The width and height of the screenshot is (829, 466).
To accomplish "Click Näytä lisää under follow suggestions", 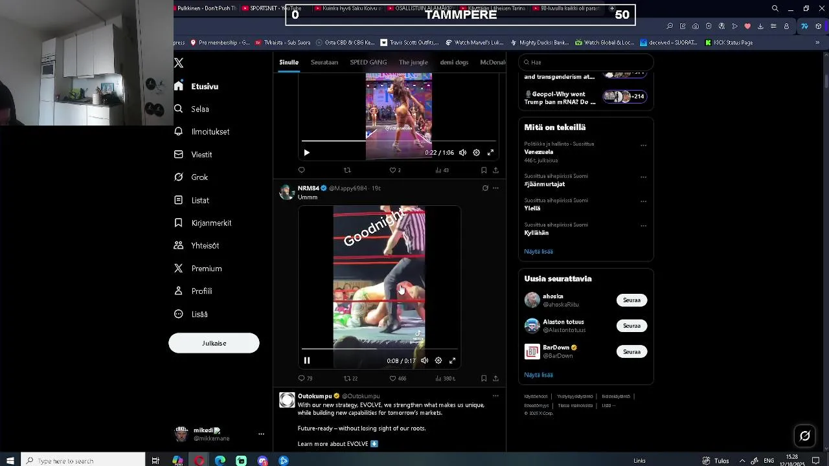I will [x=538, y=375].
